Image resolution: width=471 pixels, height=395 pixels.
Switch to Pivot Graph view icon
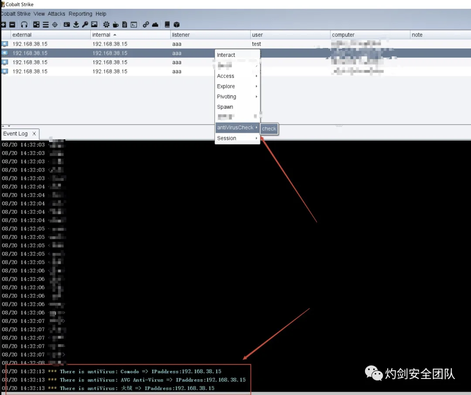click(36, 24)
